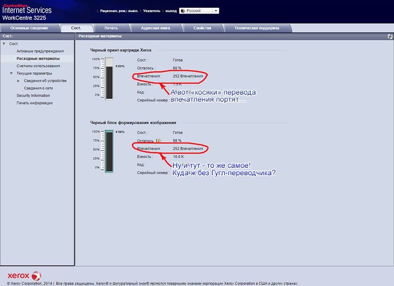Image resolution: width=394 pixels, height=286 pixels.
Task: Click the refresh icon in Расходные материалы header
Action: click(390, 36)
